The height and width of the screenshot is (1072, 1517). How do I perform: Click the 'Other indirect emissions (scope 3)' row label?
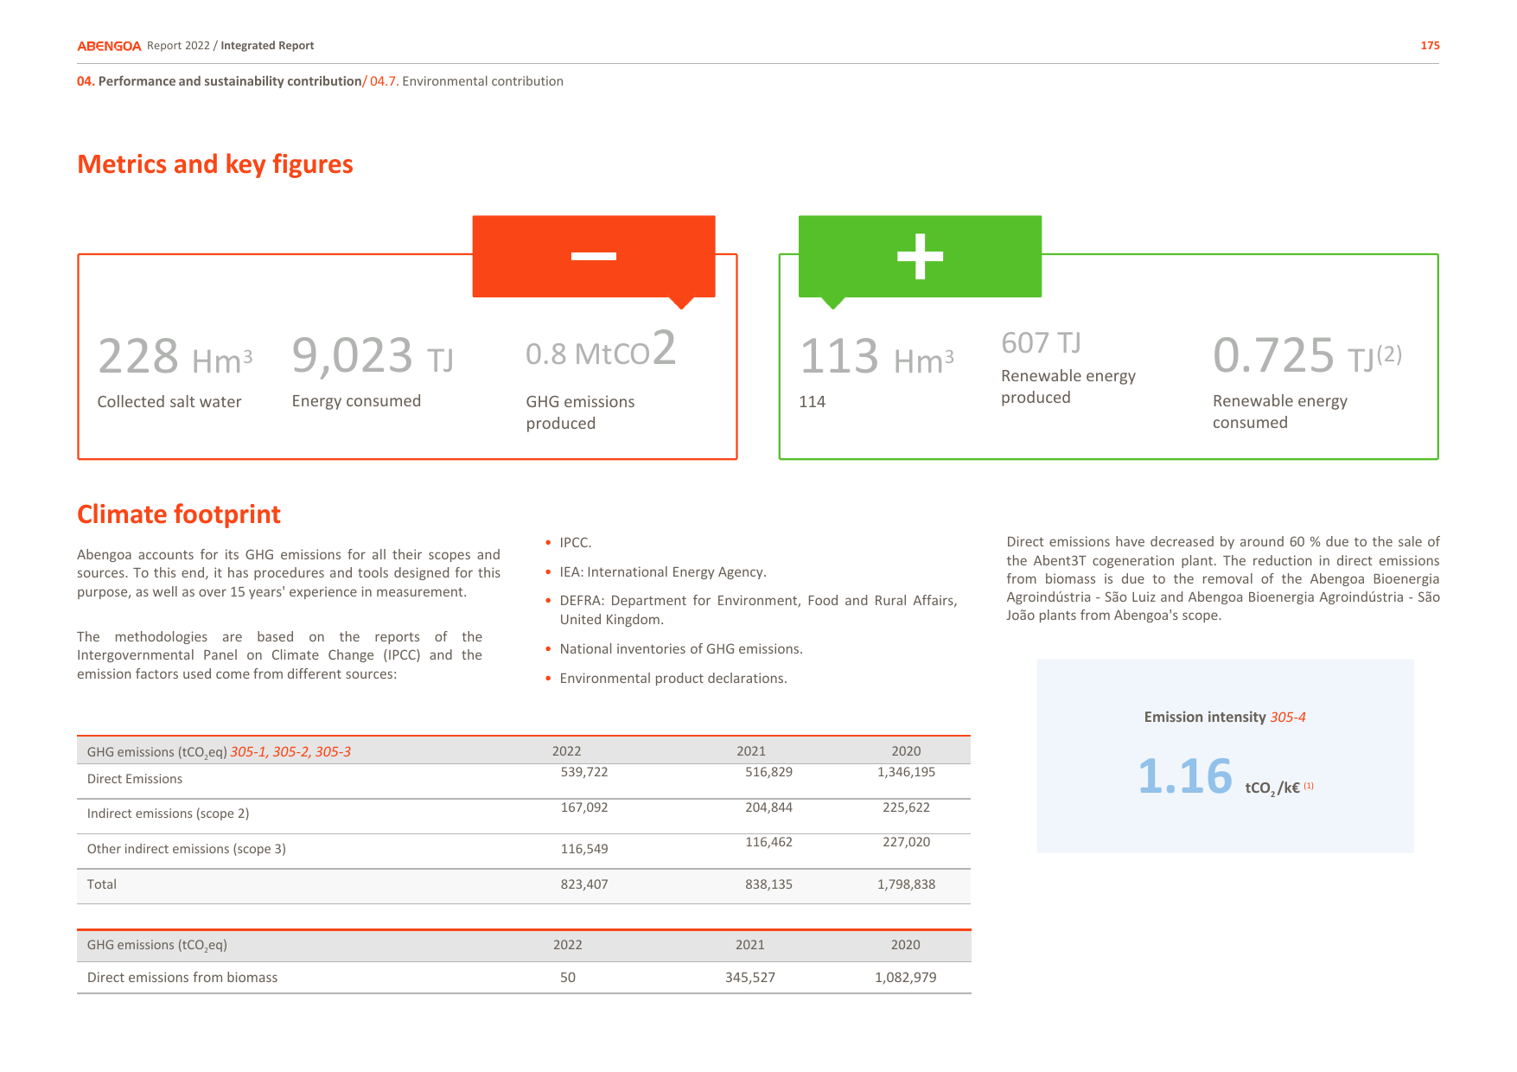coord(187,849)
